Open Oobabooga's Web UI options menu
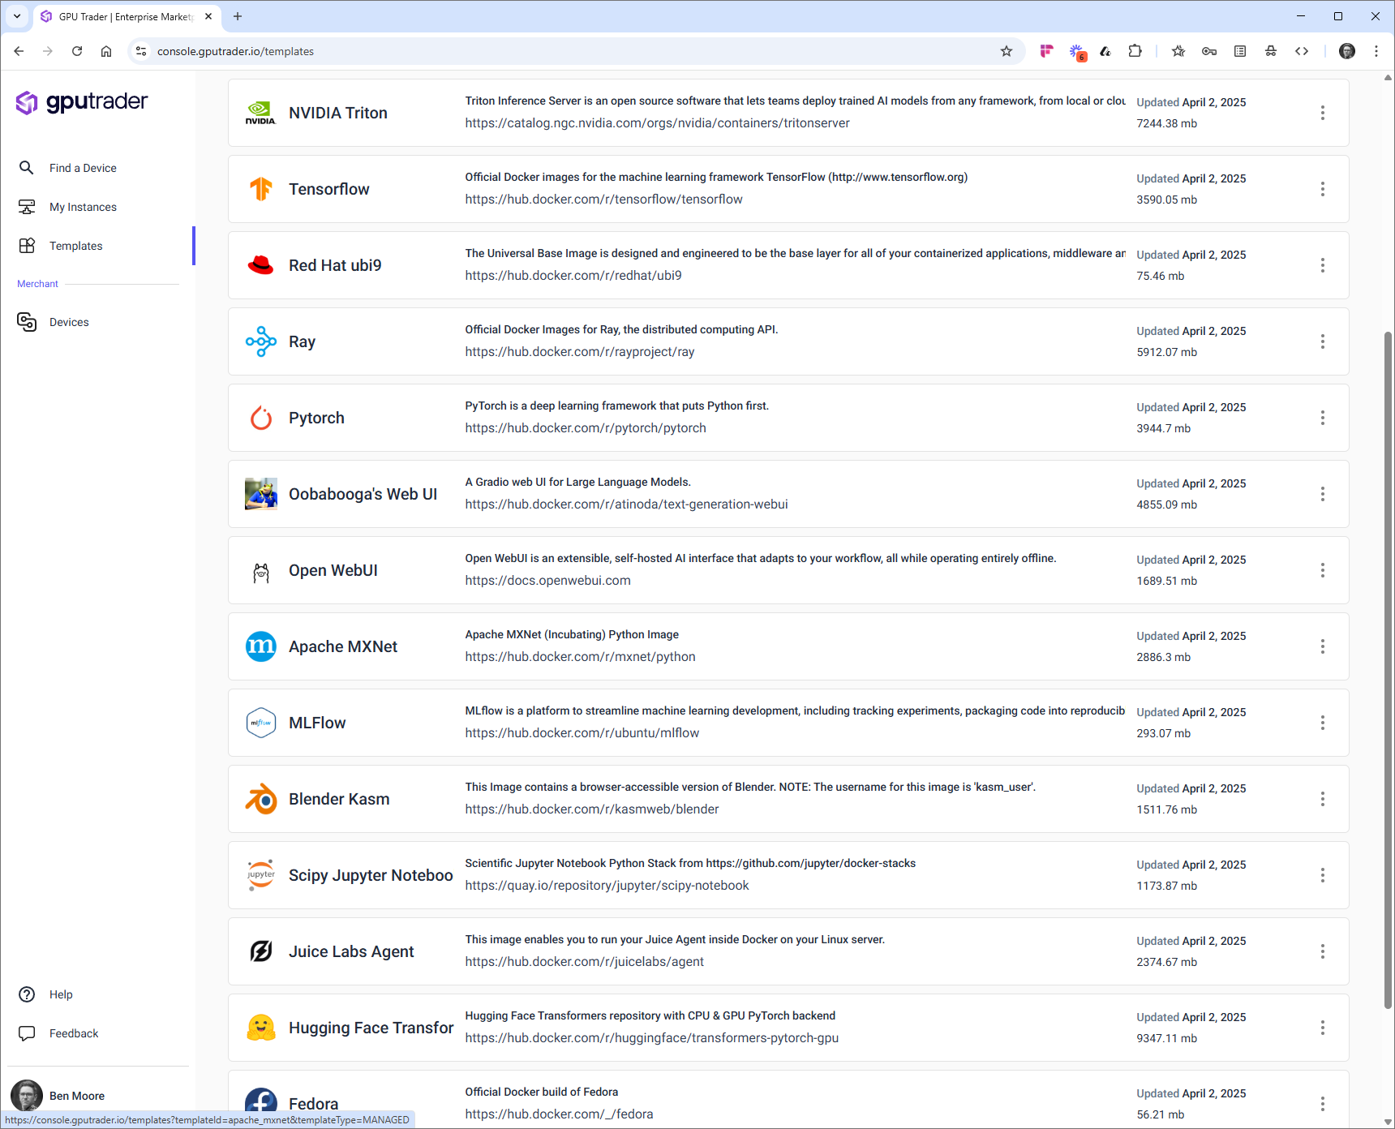 (x=1322, y=494)
